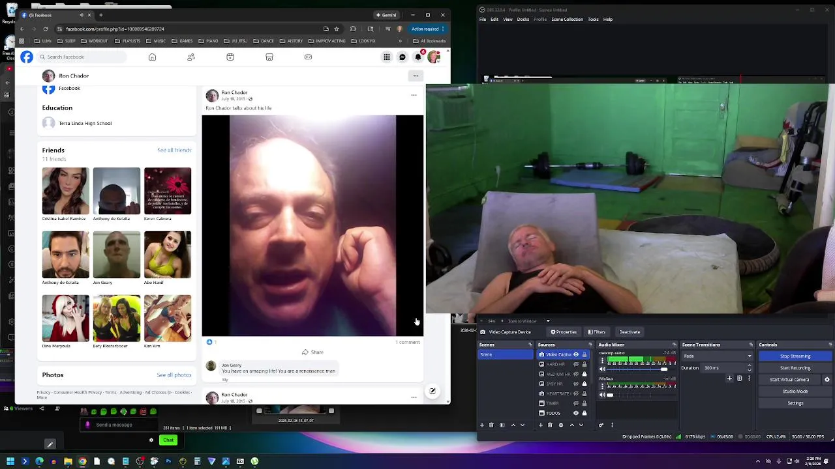Open Windows Start menu
The height and width of the screenshot is (469, 835).
tap(10, 461)
